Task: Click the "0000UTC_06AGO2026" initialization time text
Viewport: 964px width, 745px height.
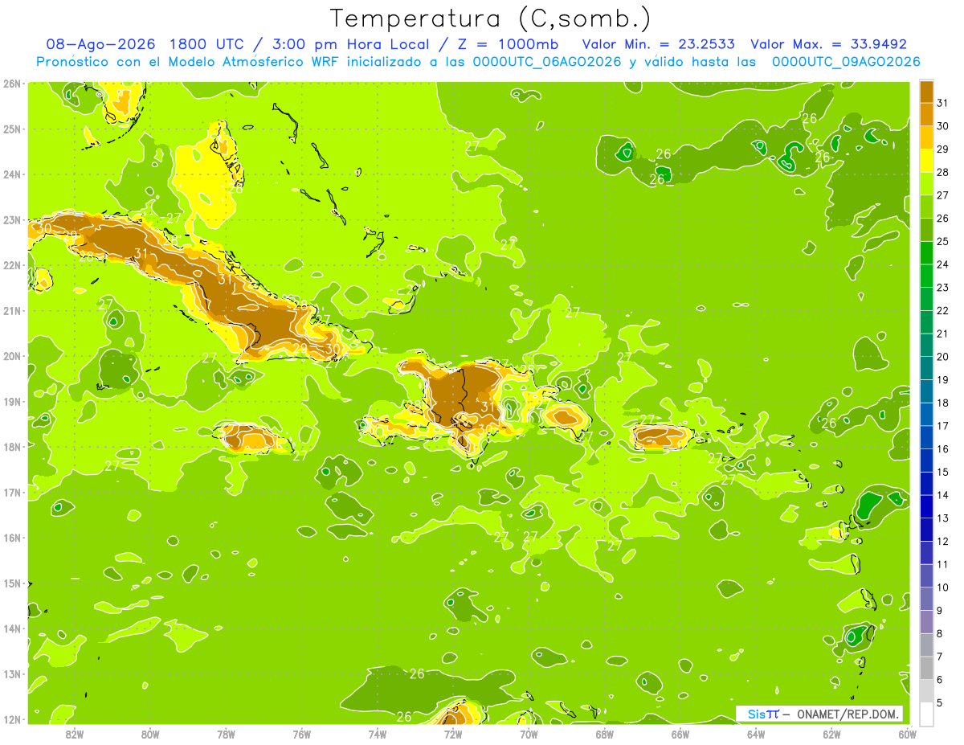Action: click(547, 62)
